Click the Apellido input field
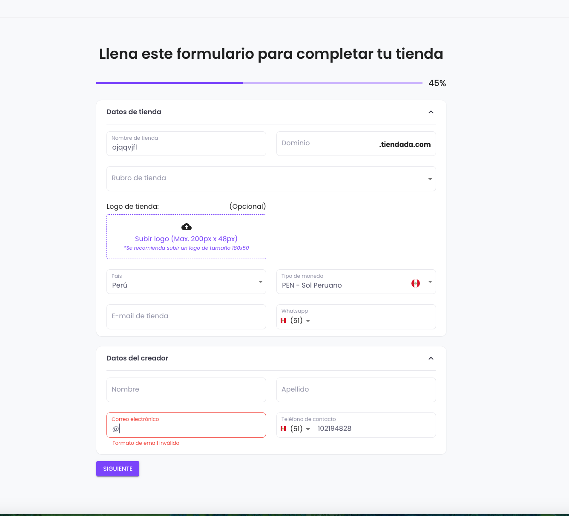This screenshot has width=569, height=516. [356, 389]
